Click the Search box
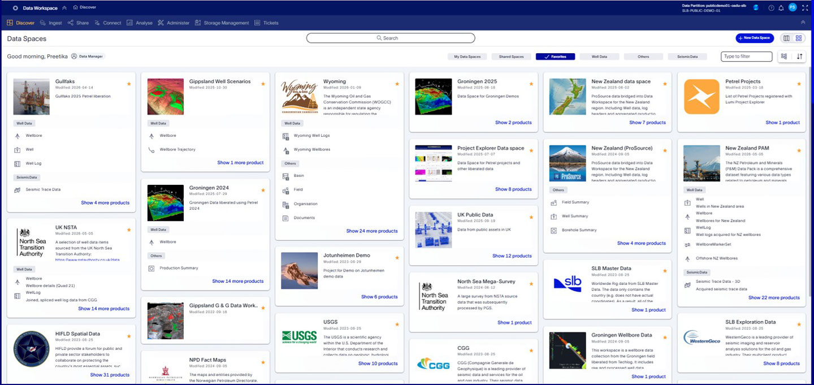Viewport: 814px width, 385px height. tap(391, 38)
